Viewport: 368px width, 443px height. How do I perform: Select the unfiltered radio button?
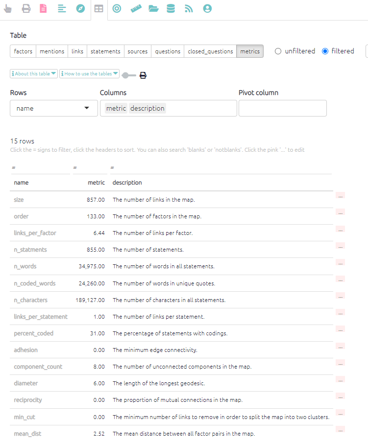pyautogui.click(x=278, y=51)
